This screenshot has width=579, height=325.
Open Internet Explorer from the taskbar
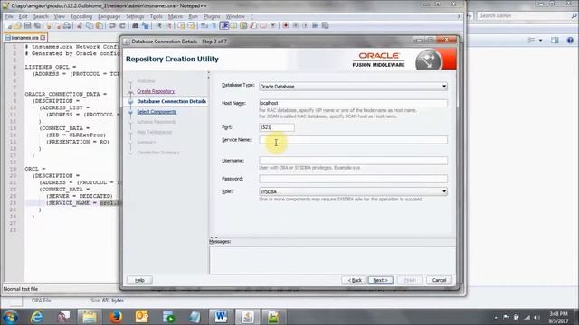(37, 317)
